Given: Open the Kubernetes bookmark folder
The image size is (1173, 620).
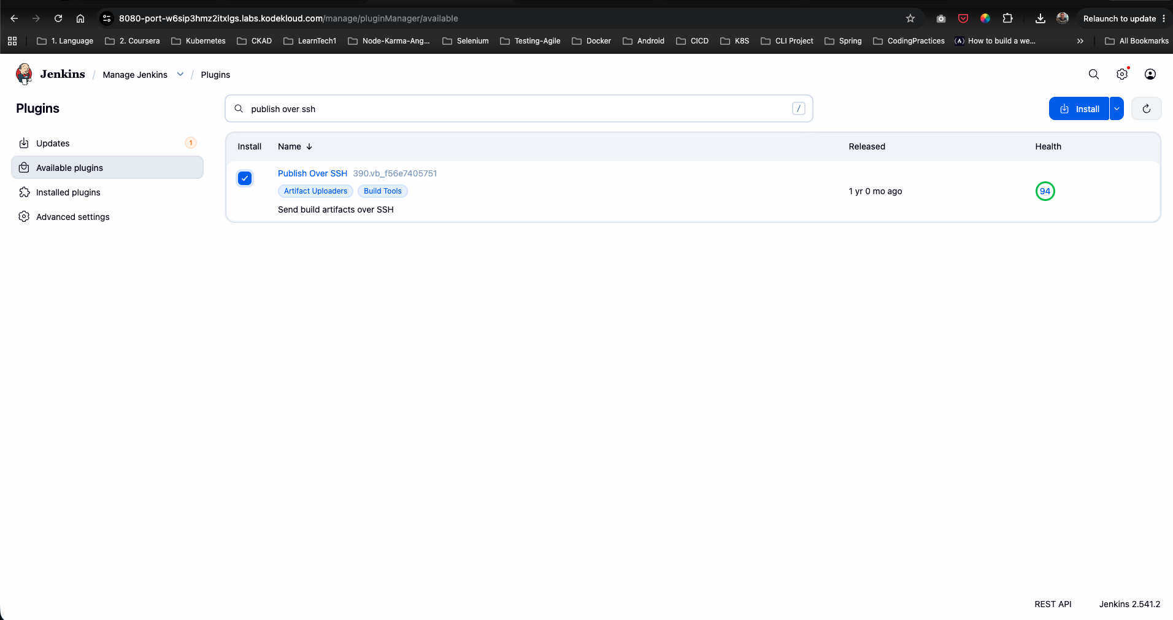Looking at the screenshot, I should coord(199,41).
